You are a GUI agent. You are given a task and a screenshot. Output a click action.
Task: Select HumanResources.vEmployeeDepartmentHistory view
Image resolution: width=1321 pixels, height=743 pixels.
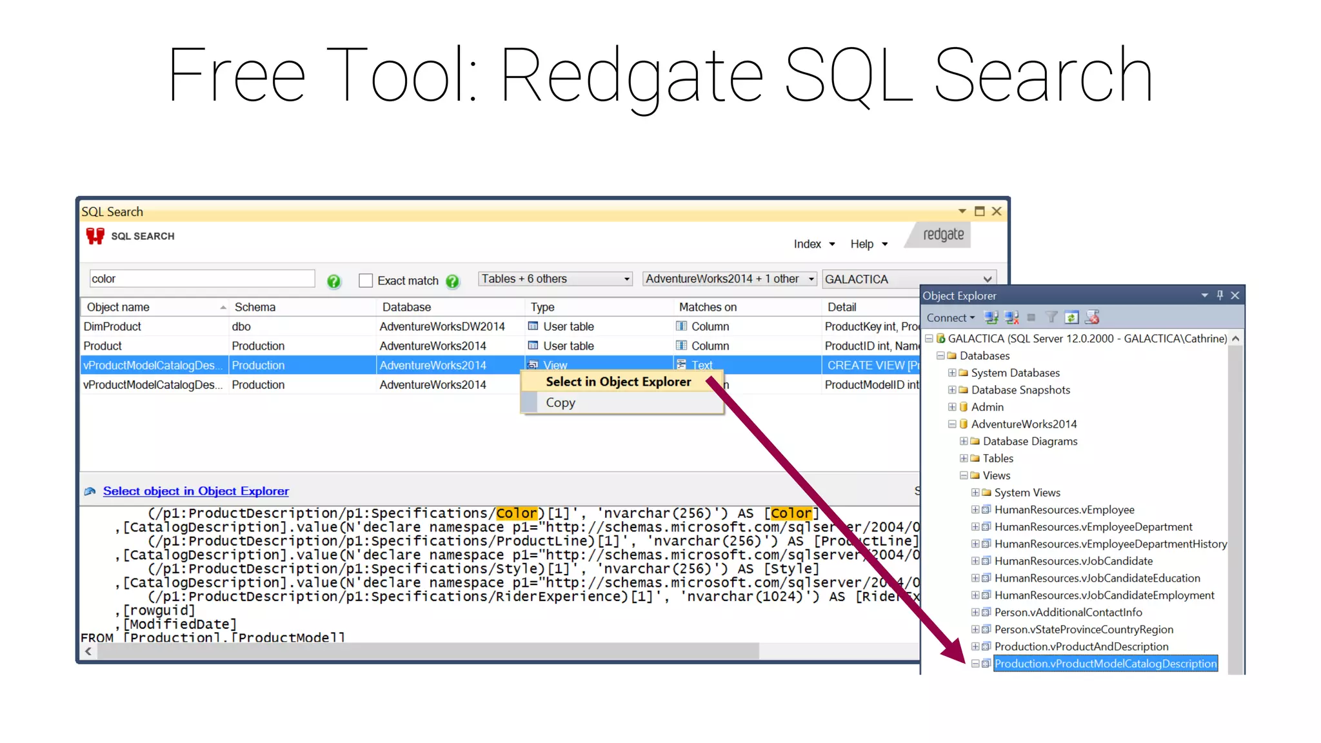click(1111, 544)
